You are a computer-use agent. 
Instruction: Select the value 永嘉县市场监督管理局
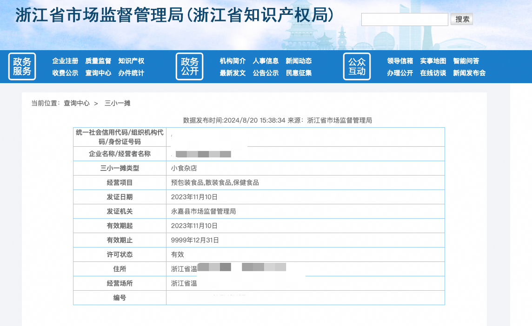[203, 211]
